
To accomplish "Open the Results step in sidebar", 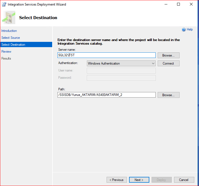I will click(x=6, y=58).
